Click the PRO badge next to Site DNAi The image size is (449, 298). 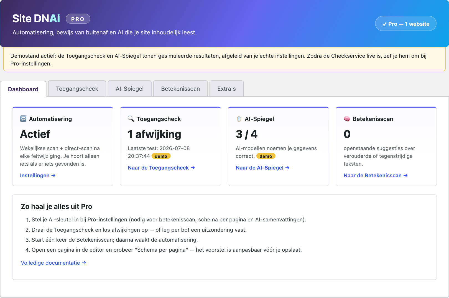78,19
